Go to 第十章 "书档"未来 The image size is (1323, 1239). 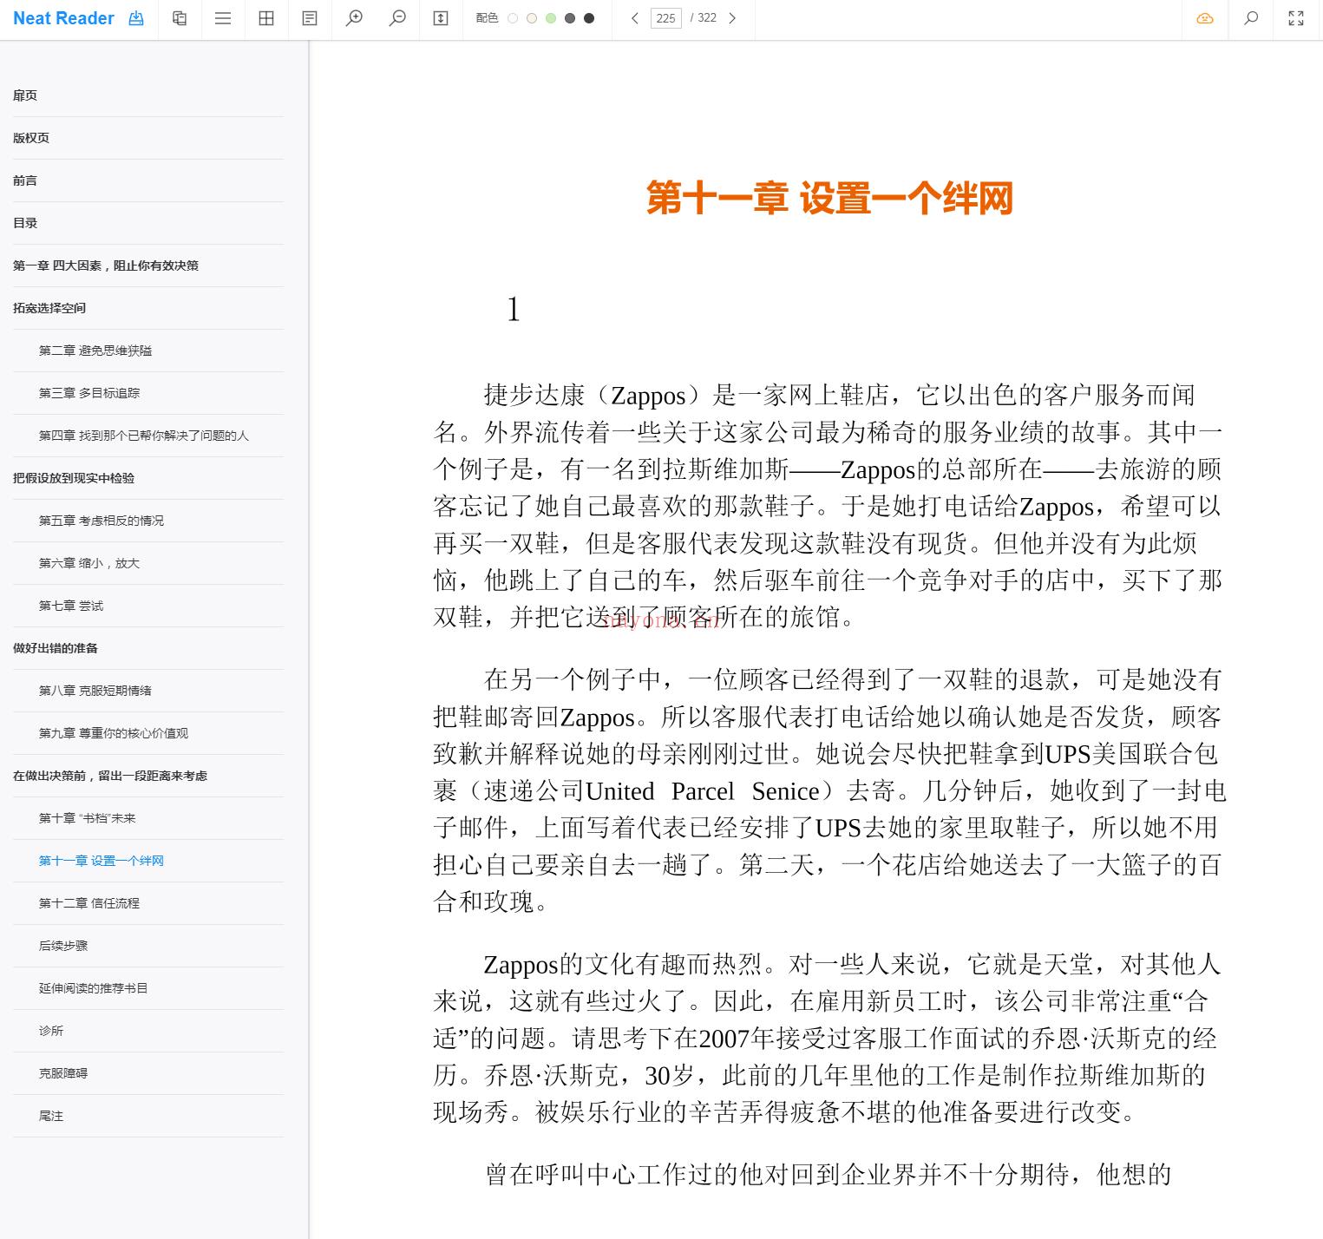point(88,818)
